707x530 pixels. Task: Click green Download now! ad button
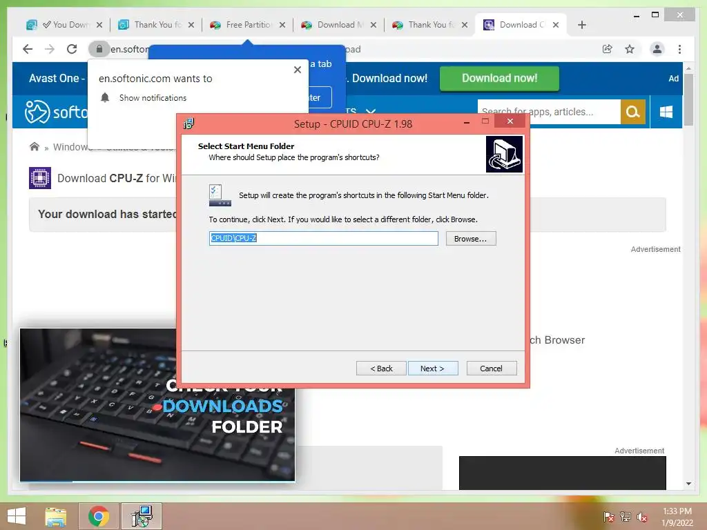click(x=499, y=79)
